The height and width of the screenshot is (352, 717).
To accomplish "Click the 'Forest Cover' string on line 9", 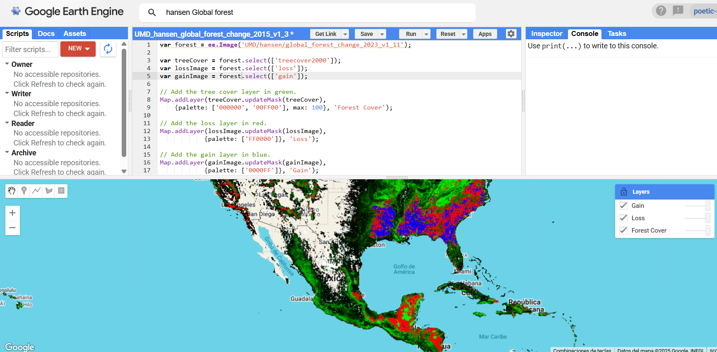I will 359,107.
